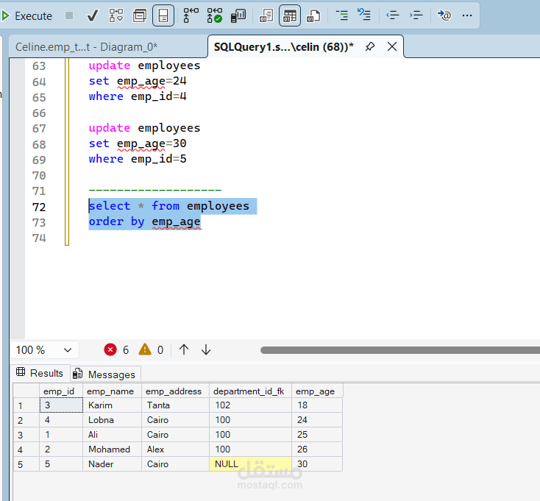This screenshot has width=540, height=501.
Task: Toggle Results to File option
Action: click(314, 15)
